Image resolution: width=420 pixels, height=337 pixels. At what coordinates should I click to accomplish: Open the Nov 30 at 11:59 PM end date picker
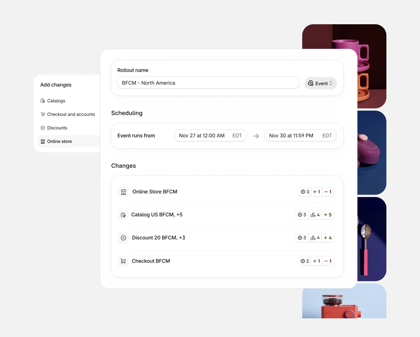[x=300, y=136]
